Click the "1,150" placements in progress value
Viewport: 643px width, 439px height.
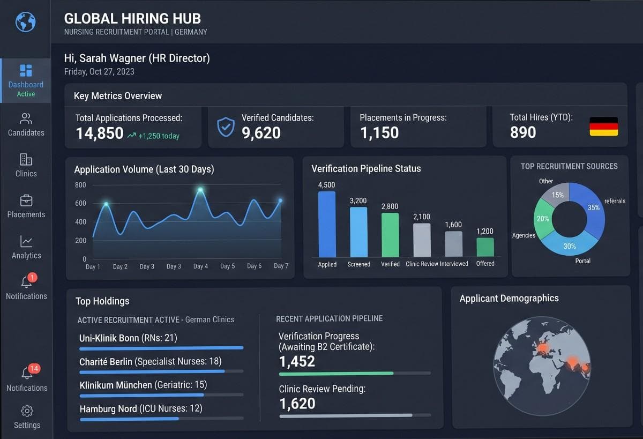[x=379, y=133]
